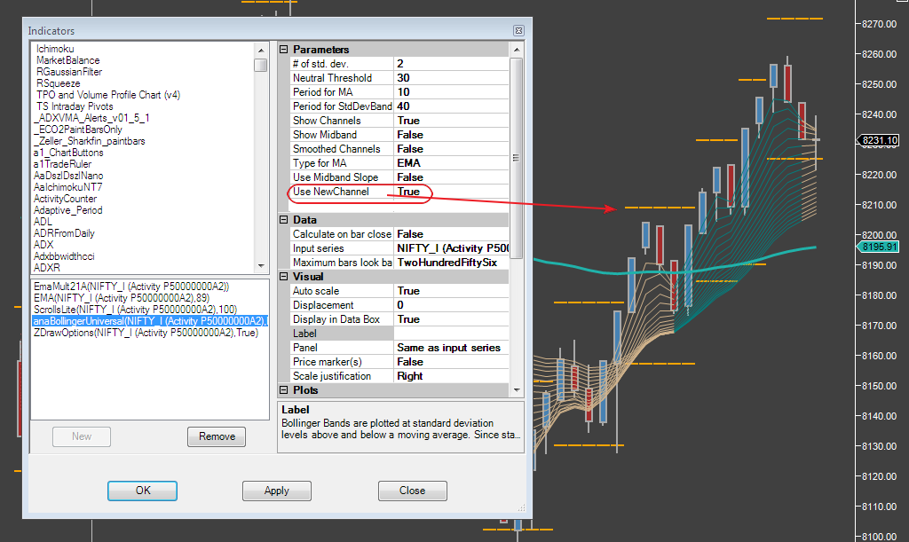
Task: Expand the Plots section
Action: (283, 389)
